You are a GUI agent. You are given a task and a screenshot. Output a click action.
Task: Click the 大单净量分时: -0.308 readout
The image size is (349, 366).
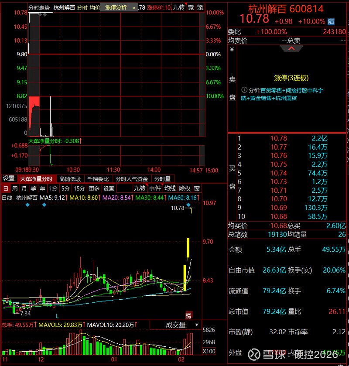point(55,141)
